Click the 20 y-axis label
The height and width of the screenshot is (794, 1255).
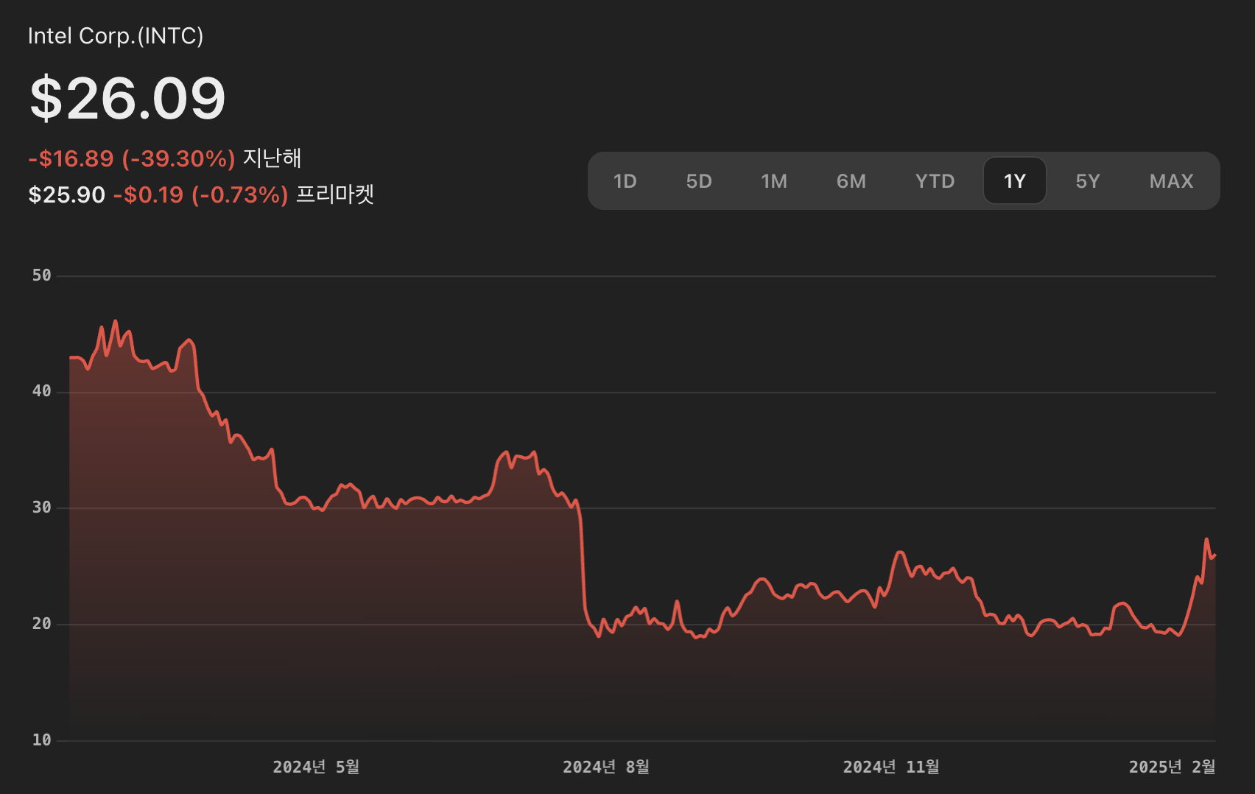42,624
